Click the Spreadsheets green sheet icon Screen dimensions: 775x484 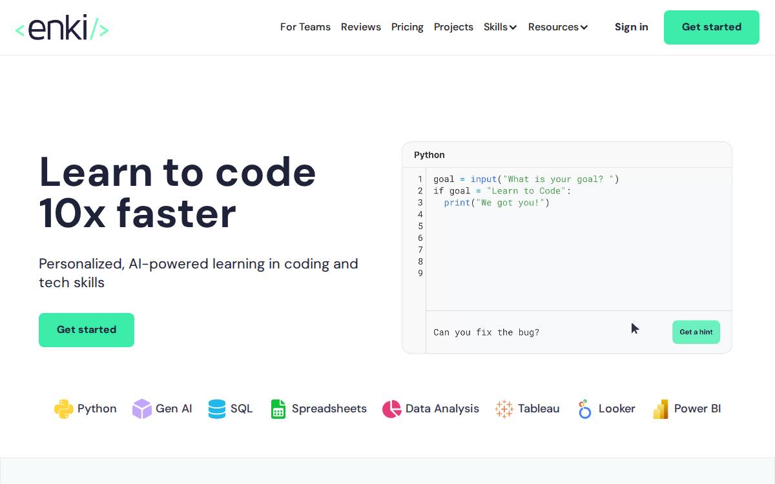click(278, 408)
